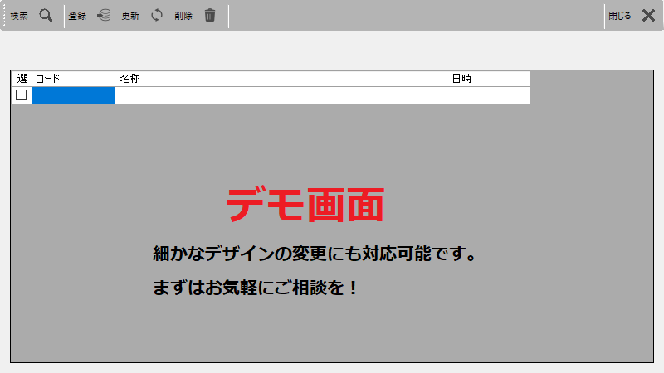Image resolution: width=664 pixels, height=373 pixels.
Task: Click the コード column header
Action: point(73,79)
